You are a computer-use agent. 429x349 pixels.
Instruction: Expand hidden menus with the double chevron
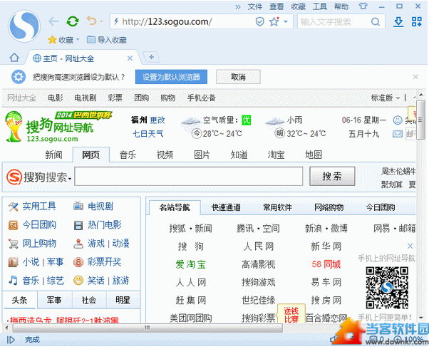[x=238, y=6]
